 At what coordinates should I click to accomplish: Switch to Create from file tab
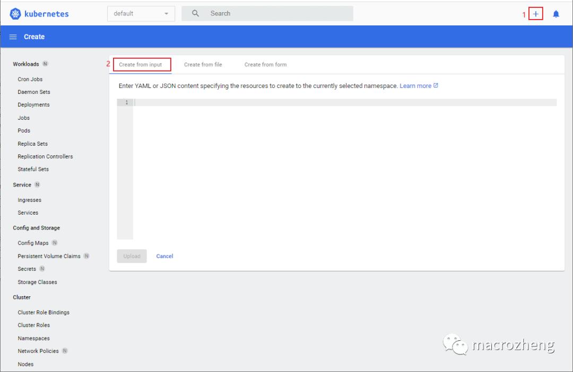click(x=203, y=65)
